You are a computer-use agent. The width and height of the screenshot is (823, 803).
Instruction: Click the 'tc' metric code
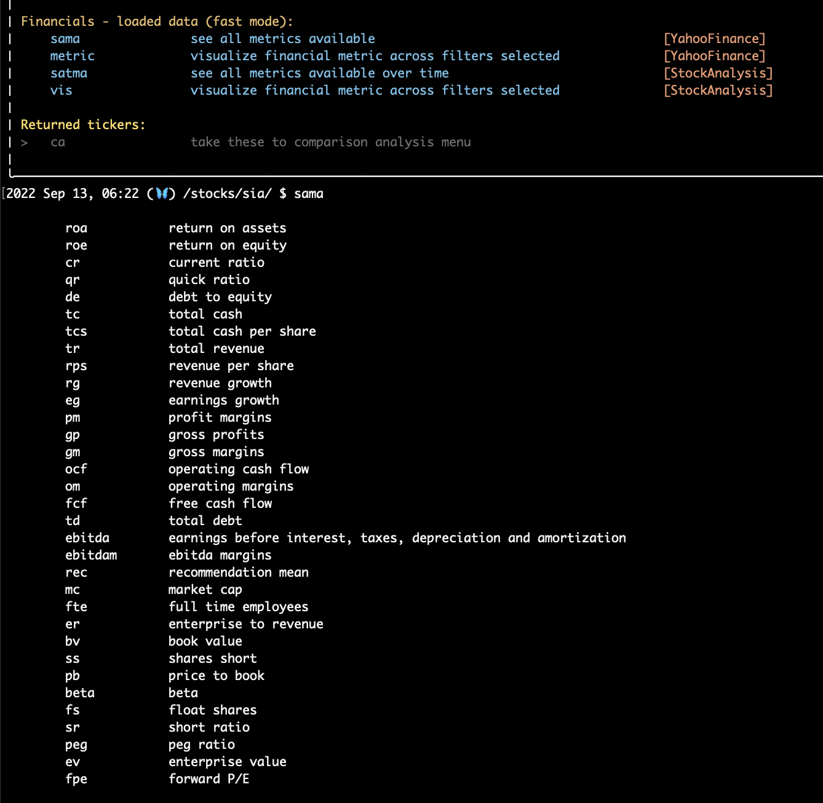click(x=73, y=314)
